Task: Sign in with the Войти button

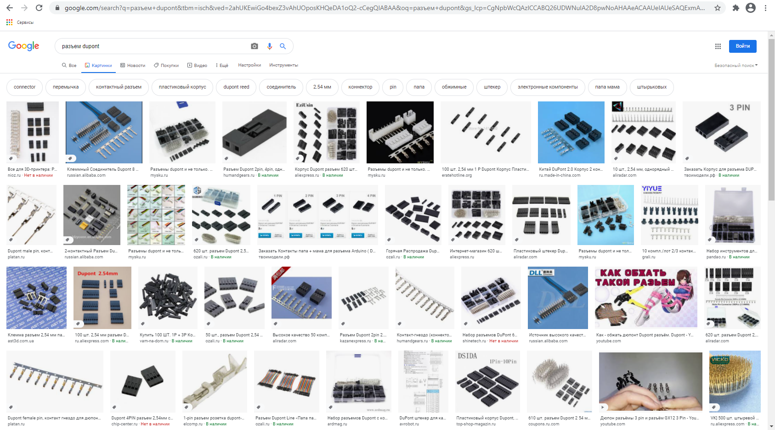Action: pyautogui.click(x=743, y=46)
